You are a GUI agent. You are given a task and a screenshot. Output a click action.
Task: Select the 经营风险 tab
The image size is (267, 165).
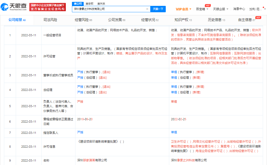click(83, 20)
